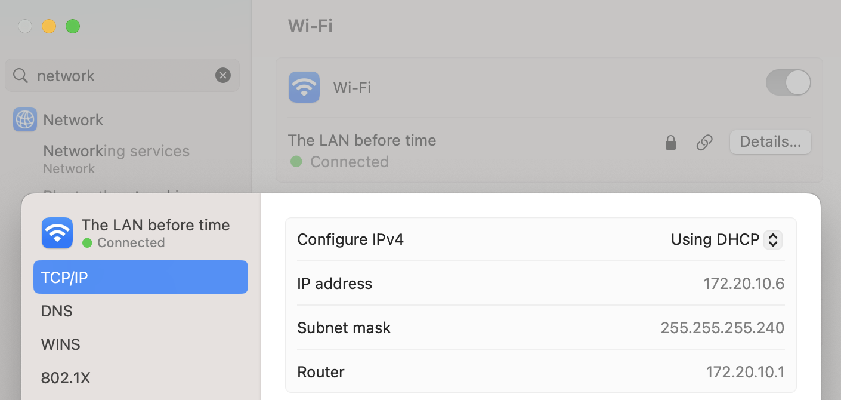Switch to the DNS tab

[57, 310]
